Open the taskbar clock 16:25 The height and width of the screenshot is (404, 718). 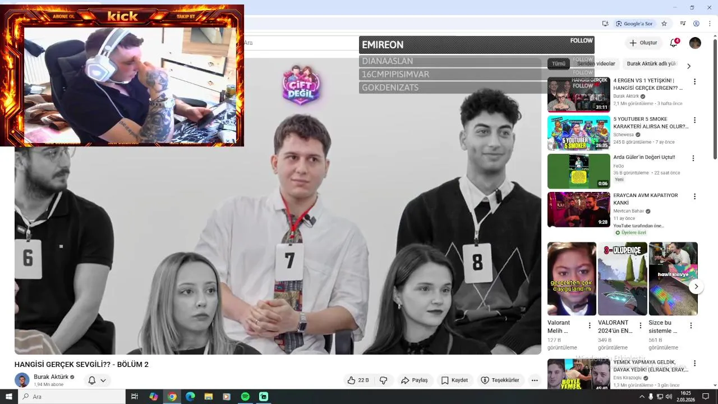[x=685, y=397]
